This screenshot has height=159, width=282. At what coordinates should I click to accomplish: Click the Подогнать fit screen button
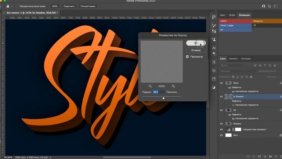point(69,6)
